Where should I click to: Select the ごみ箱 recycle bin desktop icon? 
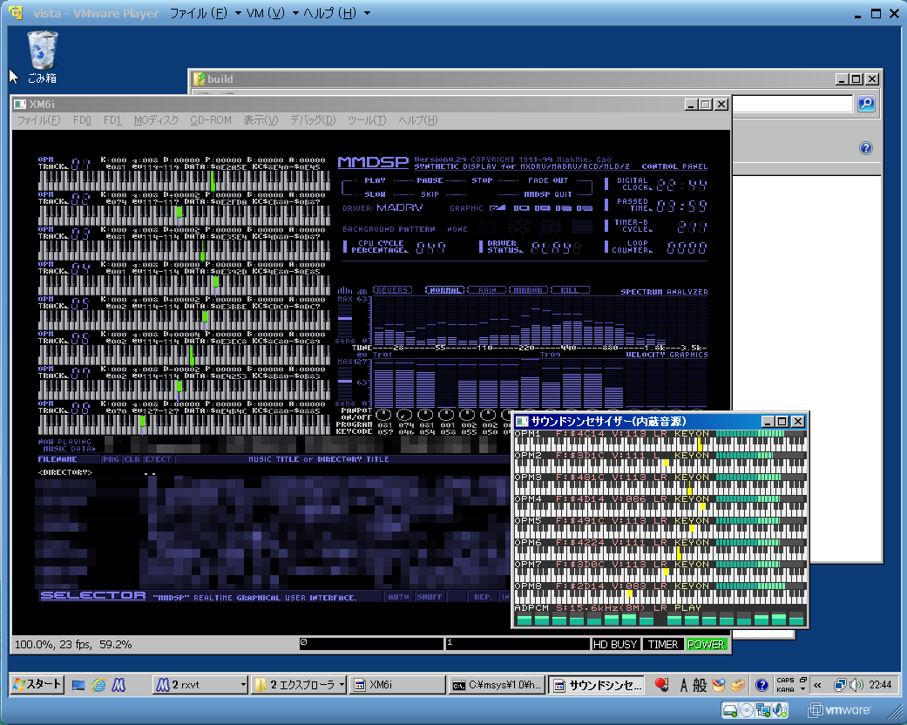click(42, 57)
